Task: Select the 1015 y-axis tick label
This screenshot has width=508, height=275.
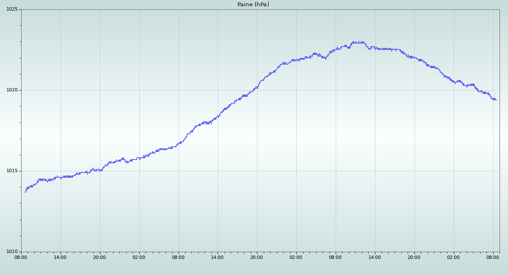Action: click(x=11, y=171)
